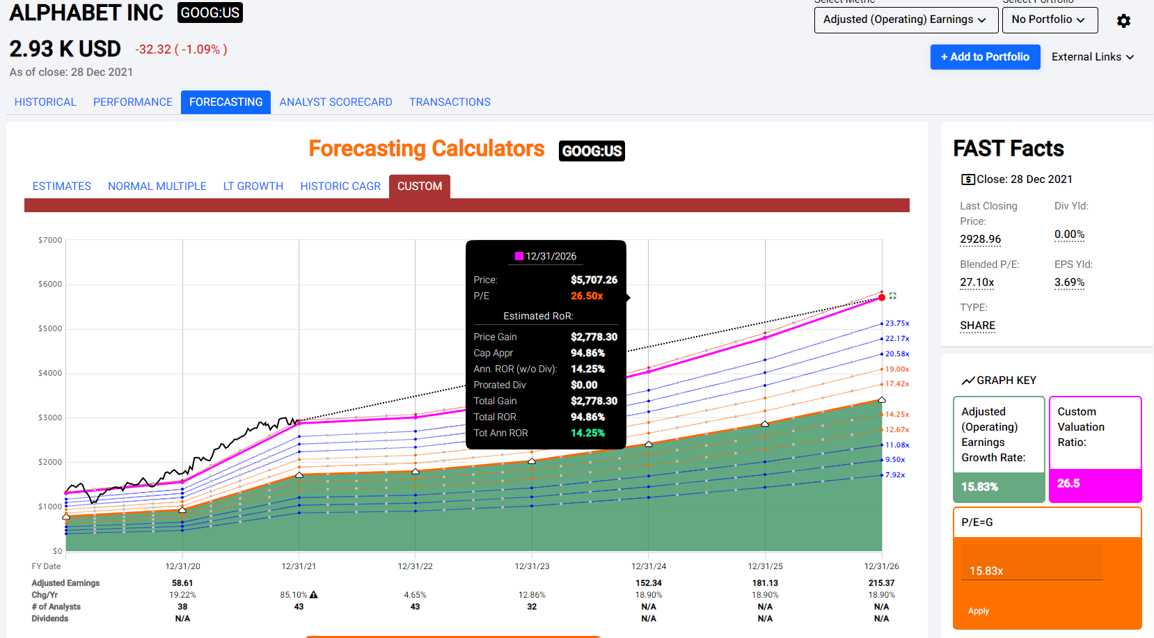This screenshot has width=1154, height=638.
Task: Click the 11.08x multiple line label
Action: [897, 445]
